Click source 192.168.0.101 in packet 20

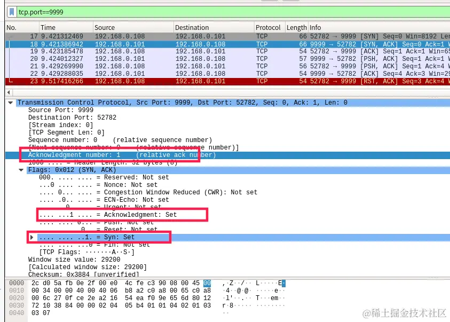click(x=120, y=59)
